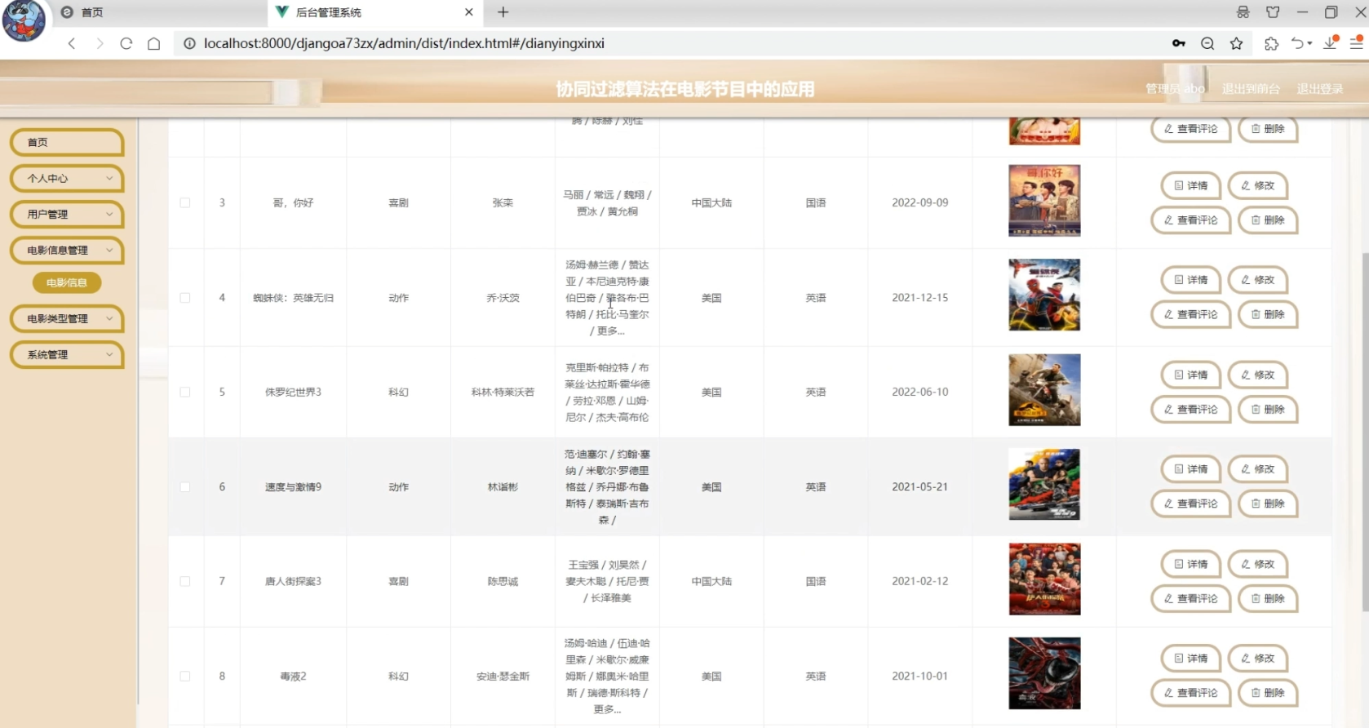Open the downloads icon in browser toolbar
The image size is (1369, 728).
pyautogui.click(x=1331, y=43)
